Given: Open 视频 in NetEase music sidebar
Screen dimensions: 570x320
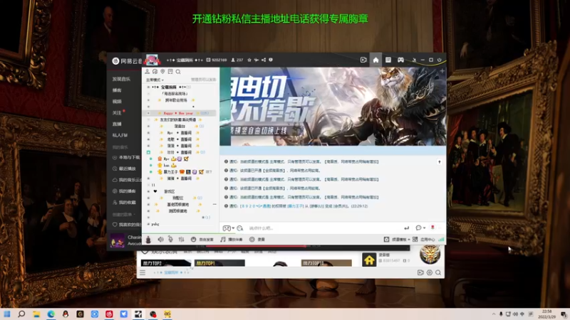Looking at the screenshot, I should pos(117,101).
